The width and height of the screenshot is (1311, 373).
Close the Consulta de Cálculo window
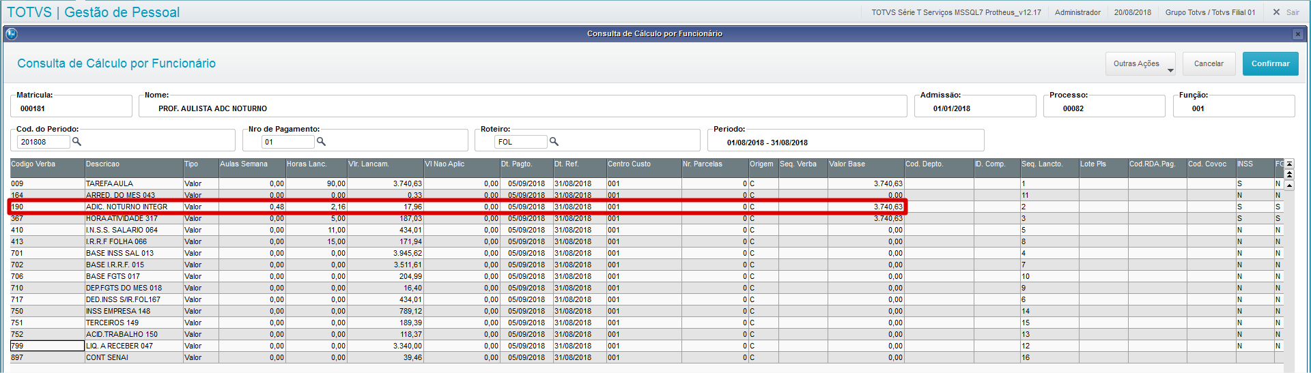[1297, 33]
